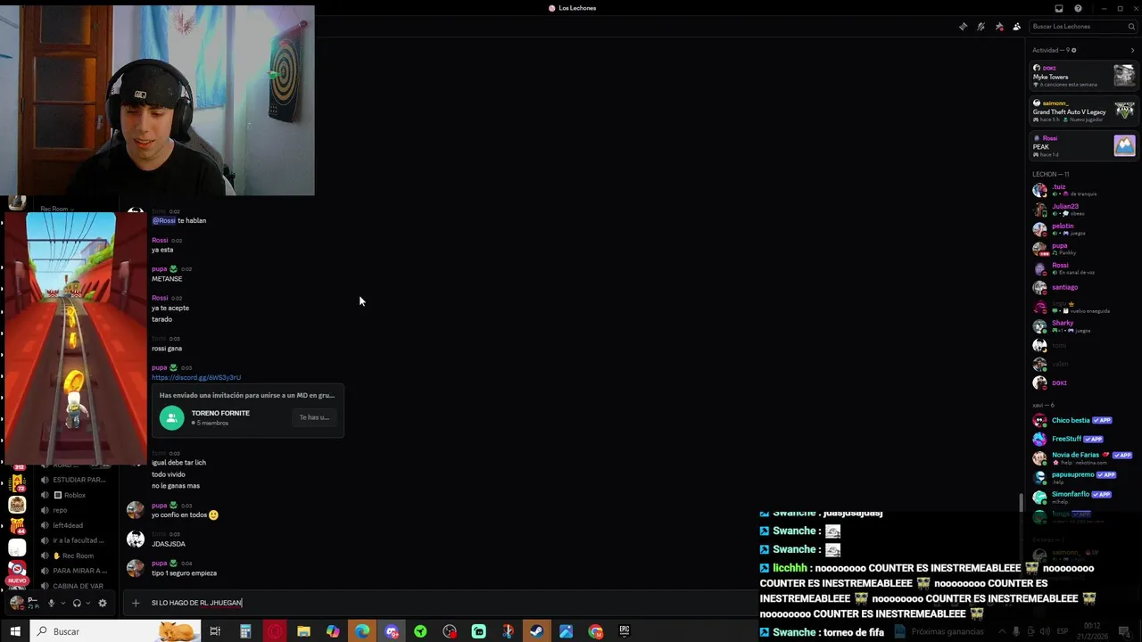Screen dimensions: 1142x642
Task: Open Chico bestia bot profile
Action: click(x=1083, y=420)
